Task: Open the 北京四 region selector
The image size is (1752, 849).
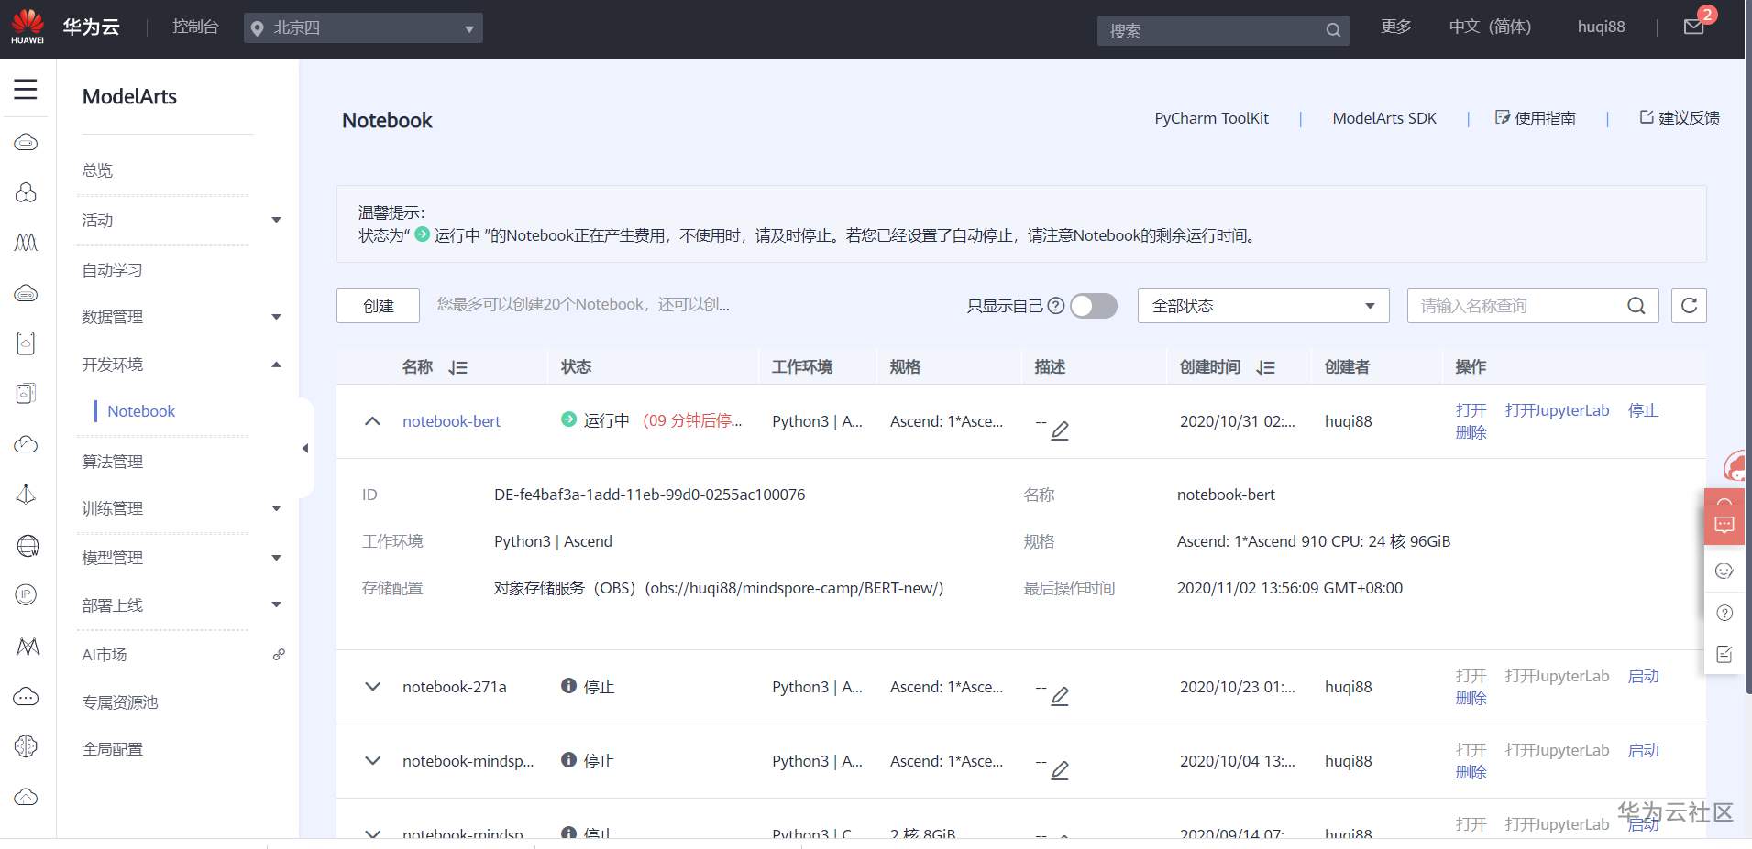Action: click(x=364, y=27)
